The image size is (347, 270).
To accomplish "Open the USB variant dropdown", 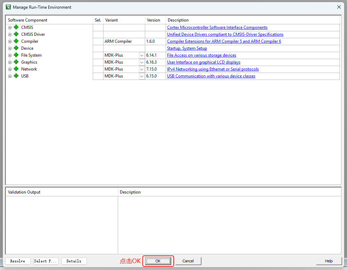I will pyautogui.click(x=142, y=76).
